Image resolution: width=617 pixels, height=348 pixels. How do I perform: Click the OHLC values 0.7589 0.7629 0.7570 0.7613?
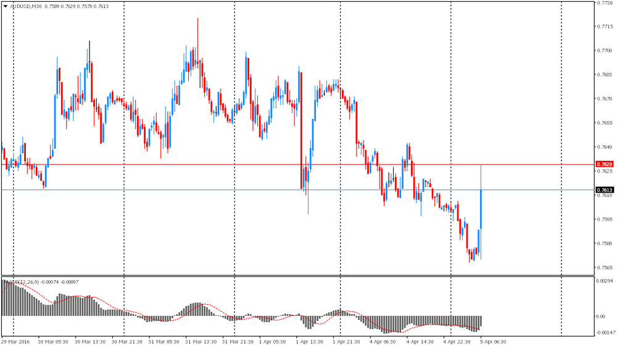77,6
